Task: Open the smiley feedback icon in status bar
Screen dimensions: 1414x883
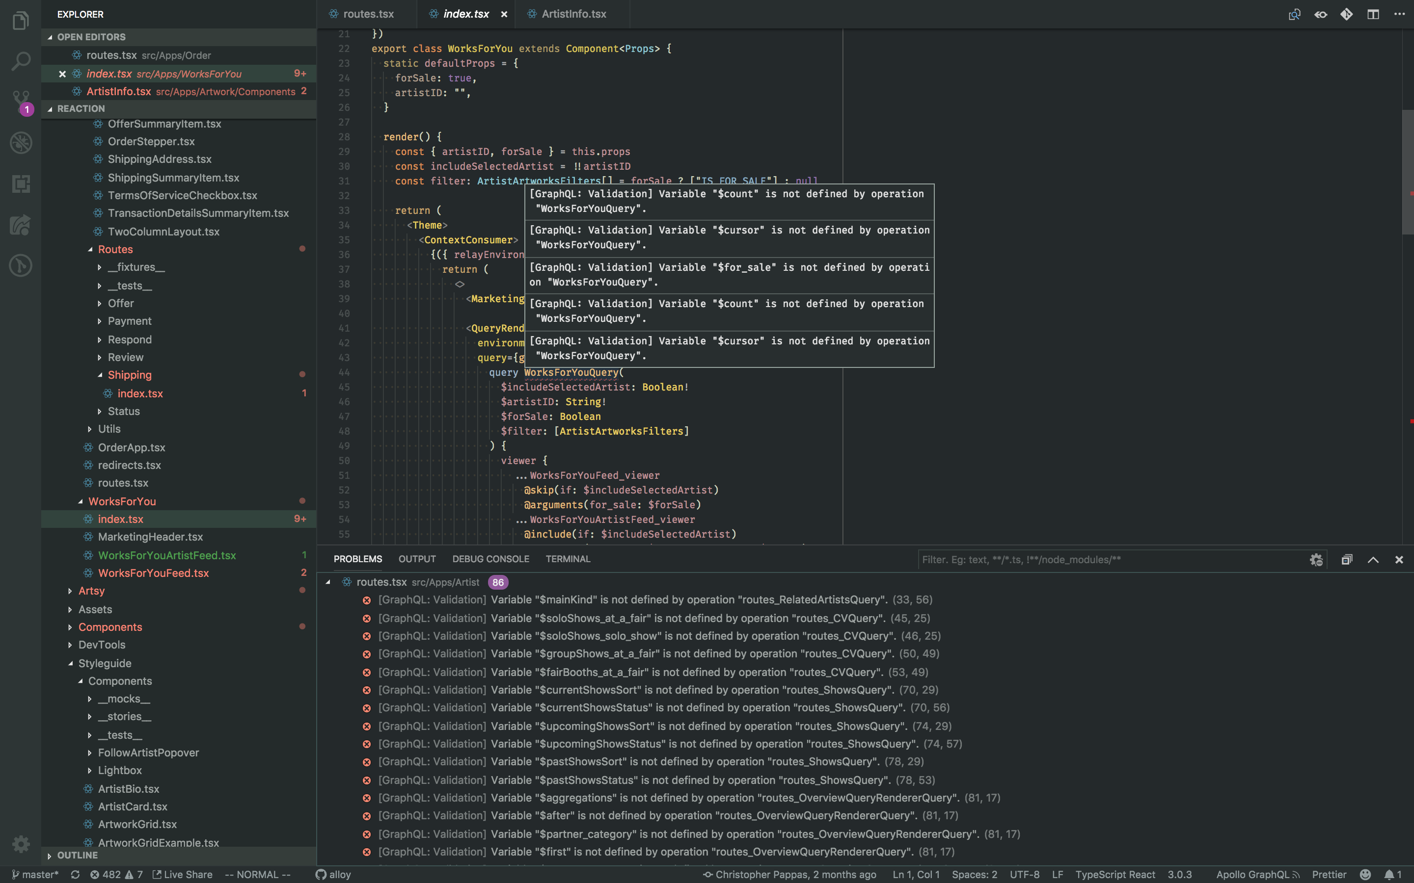Action: pos(1365,874)
